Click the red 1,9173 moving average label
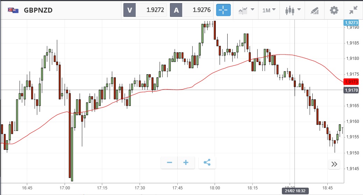The height and width of the screenshot is (195, 363). tap(351, 82)
